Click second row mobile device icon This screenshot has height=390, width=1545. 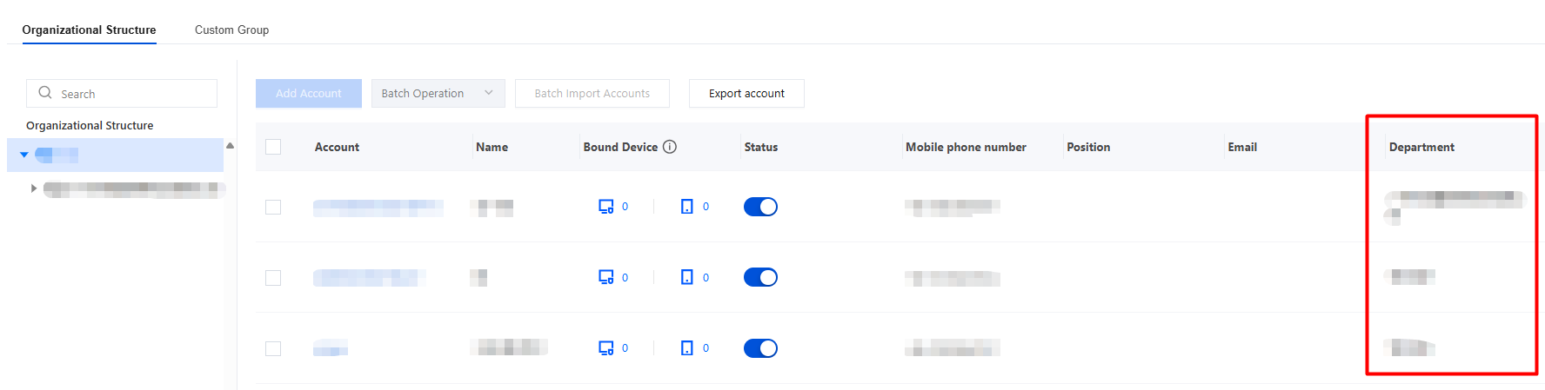pyautogui.click(x=687, y=277)
